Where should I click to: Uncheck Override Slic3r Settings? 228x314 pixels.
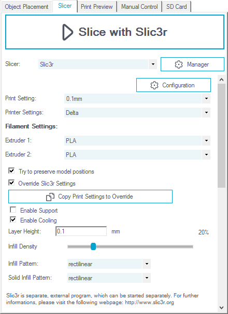tap(11, 182)
